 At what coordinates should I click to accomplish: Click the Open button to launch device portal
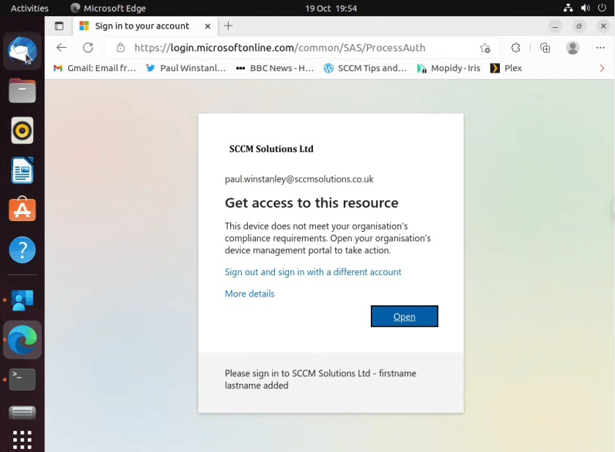tap(404, 316)
